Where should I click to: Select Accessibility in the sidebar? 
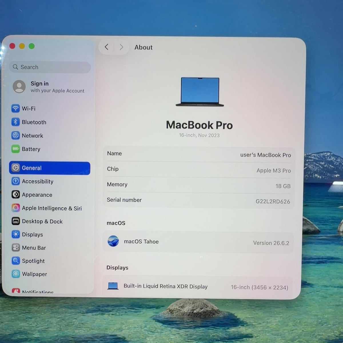[49, 181]
